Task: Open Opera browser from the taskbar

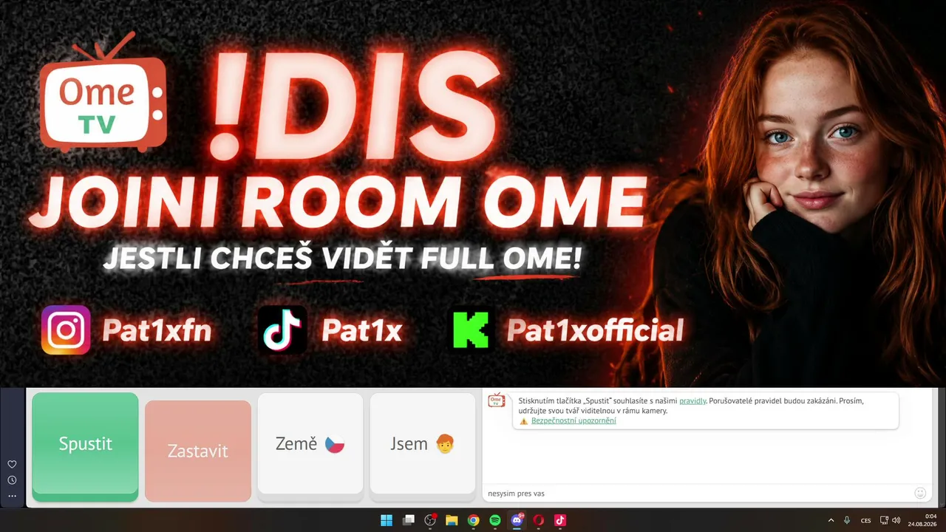Action: (x=539, y=520)
